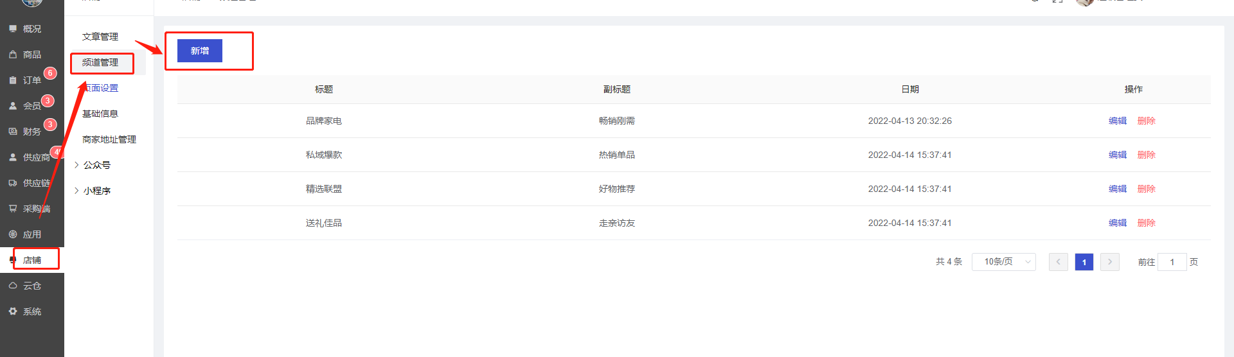Click the 云仓 cloud icon
Image resolution: width=1234 pixels, height=357 pixels.
[x=13, y=286]
